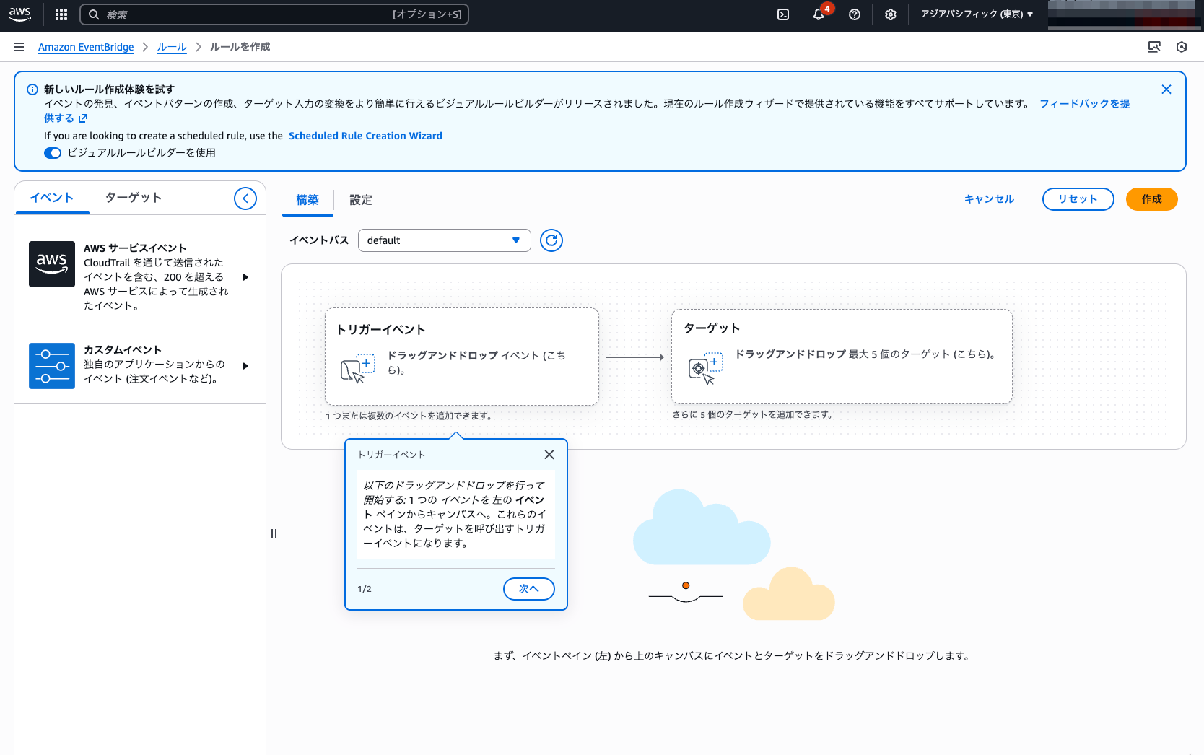Toggle off the visual rule builder switch
Screen dimensions: 1204x755
[53, 153]
